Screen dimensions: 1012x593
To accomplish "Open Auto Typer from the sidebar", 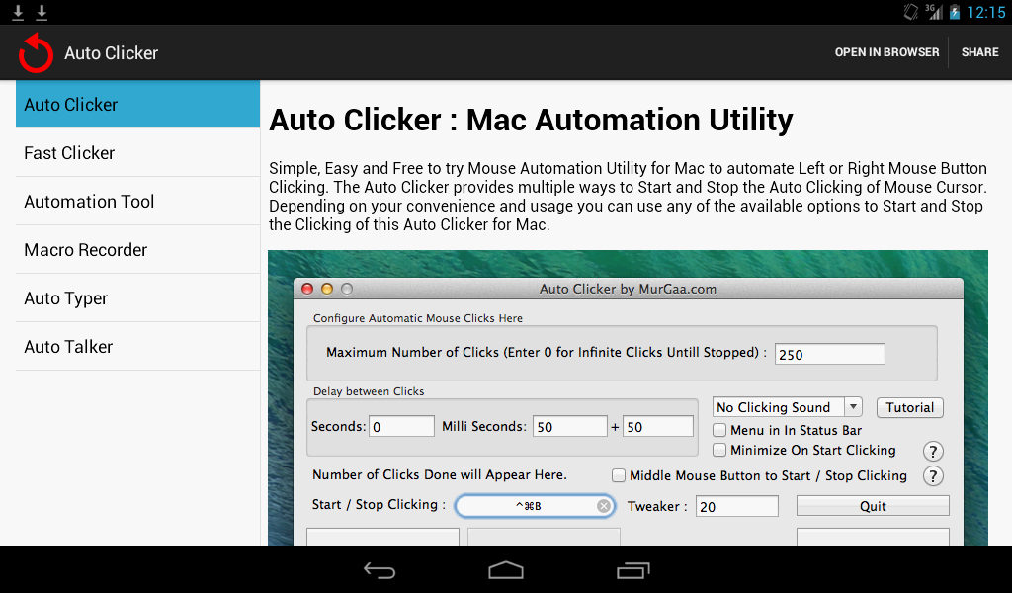I will tap(138, 298).
